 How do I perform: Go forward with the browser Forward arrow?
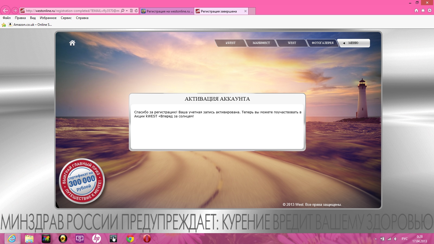15,11
